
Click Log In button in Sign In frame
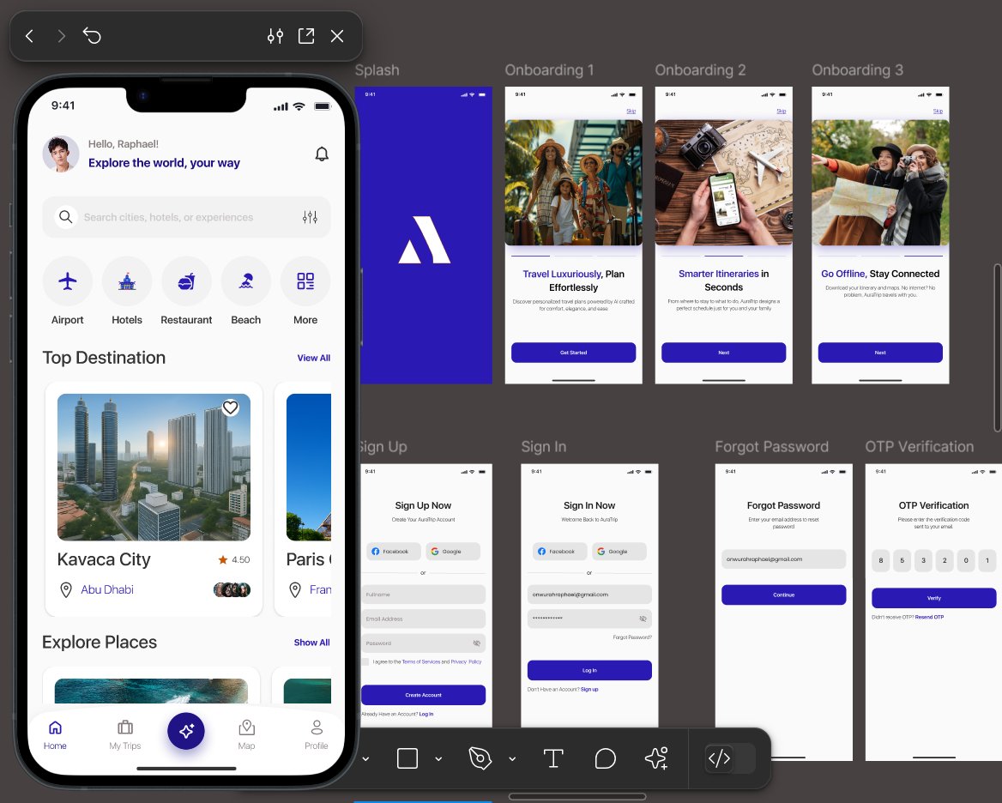coord(590,670)
